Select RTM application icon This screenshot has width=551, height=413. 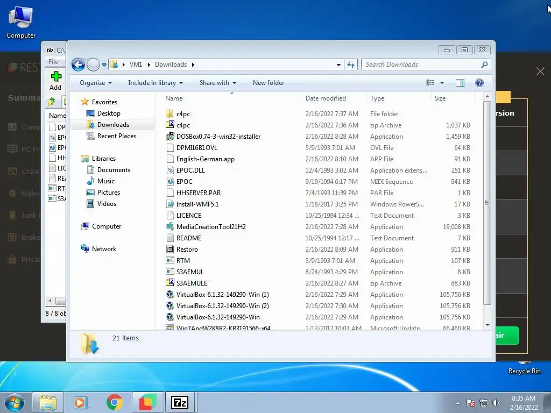[169, 260]
